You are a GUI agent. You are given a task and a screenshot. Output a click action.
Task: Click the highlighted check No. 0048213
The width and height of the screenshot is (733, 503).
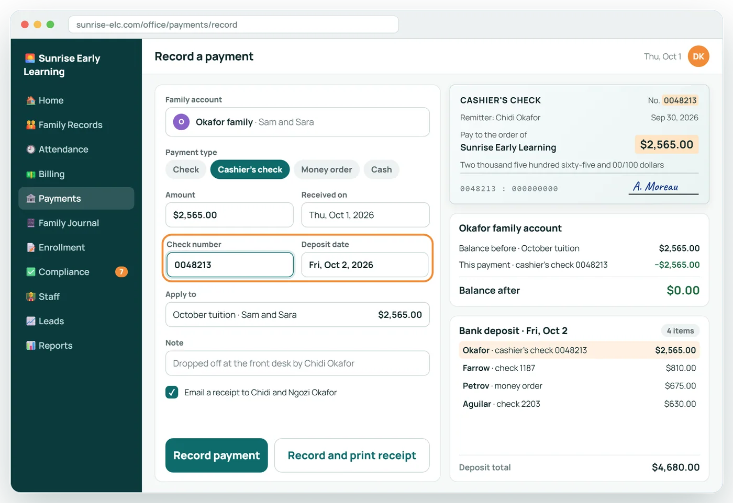(680, 100)
